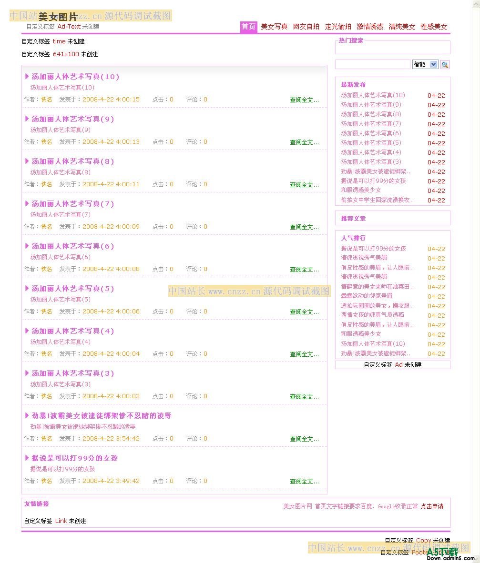Open article title 汤加丽人体艺术写真(5)
The image size is (480, 563).
pos(72,288)
